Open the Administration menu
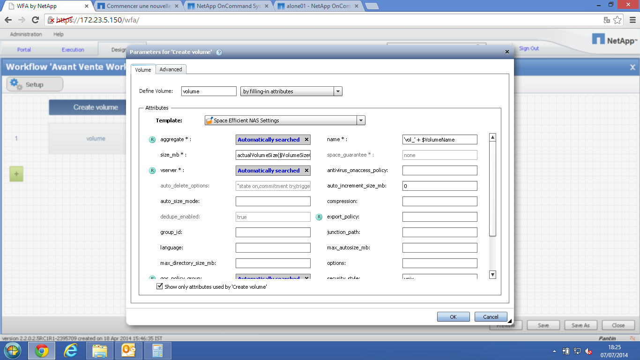Viewport: 640px width, 360px height. coord(26,34)
